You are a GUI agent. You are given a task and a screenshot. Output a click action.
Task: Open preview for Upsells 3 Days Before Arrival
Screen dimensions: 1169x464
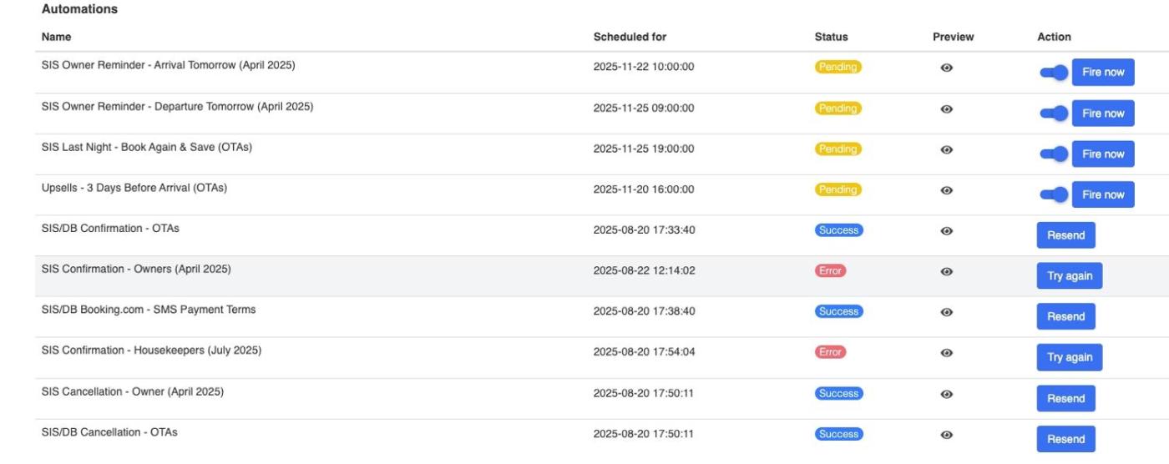(946, 190)
